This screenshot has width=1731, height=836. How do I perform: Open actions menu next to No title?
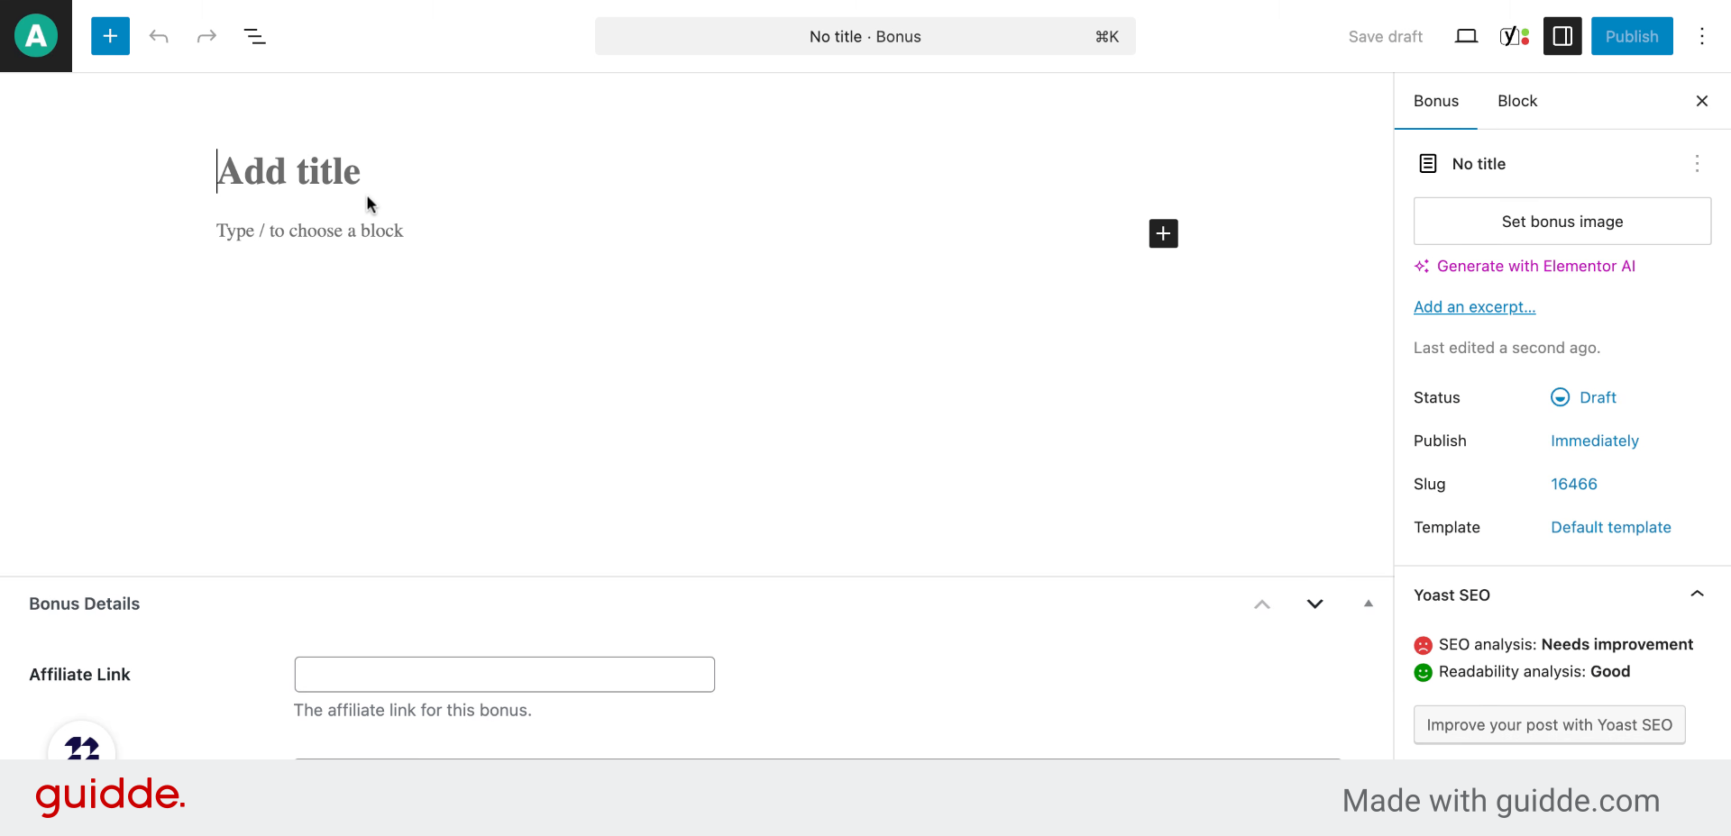coord(1696,163)
